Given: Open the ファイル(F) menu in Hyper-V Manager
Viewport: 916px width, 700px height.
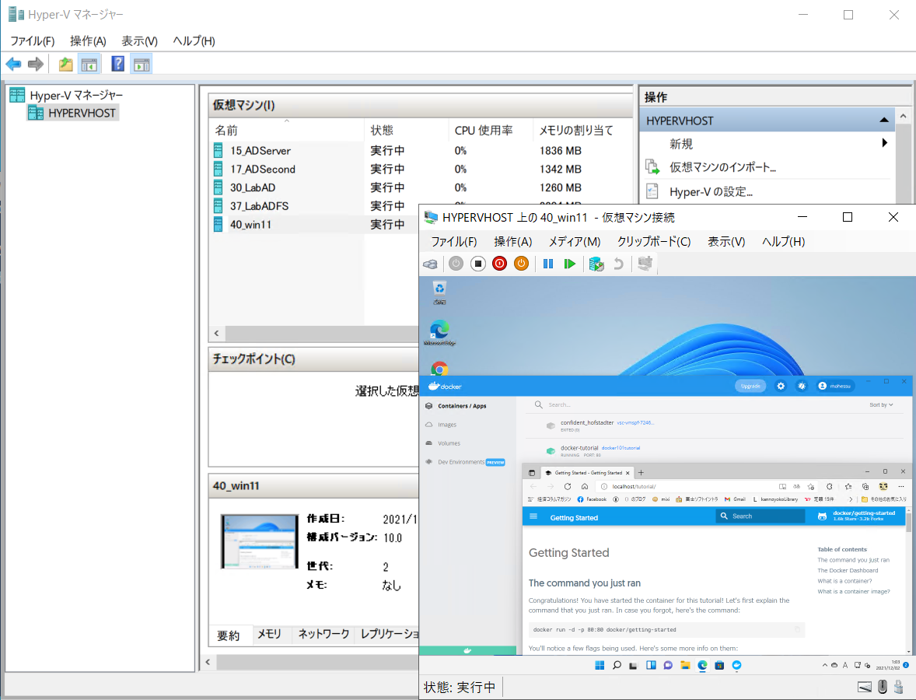Looking at the screenshot, I should point(32,41).
